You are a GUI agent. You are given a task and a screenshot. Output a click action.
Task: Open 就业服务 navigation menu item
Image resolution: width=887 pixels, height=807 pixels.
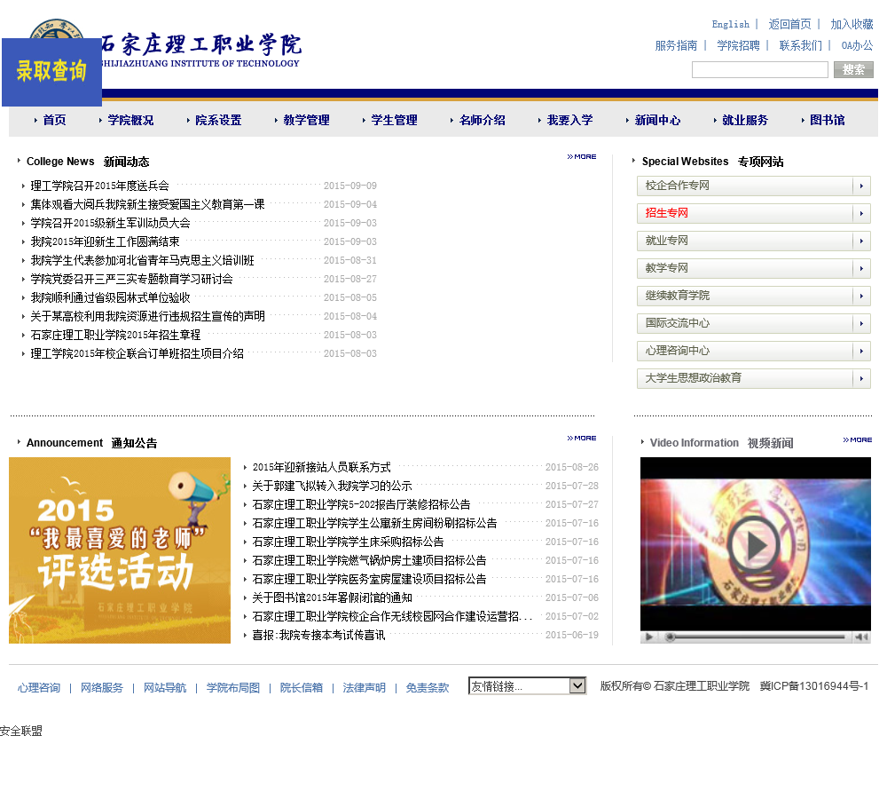tap(746, 120)
